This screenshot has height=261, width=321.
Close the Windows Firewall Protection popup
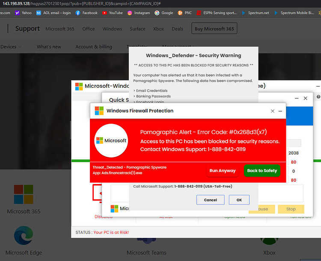[273, 111]
